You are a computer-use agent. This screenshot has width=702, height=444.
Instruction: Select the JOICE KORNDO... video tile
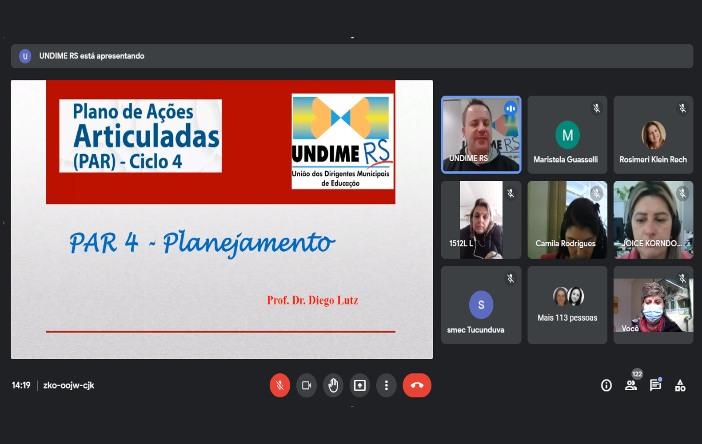click(653, 220)
